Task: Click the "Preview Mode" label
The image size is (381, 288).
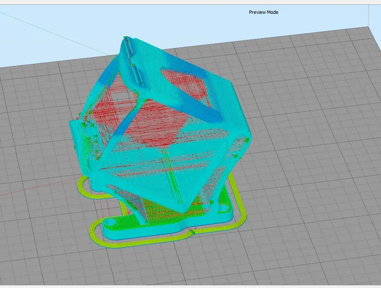Action: pos(263,12)
